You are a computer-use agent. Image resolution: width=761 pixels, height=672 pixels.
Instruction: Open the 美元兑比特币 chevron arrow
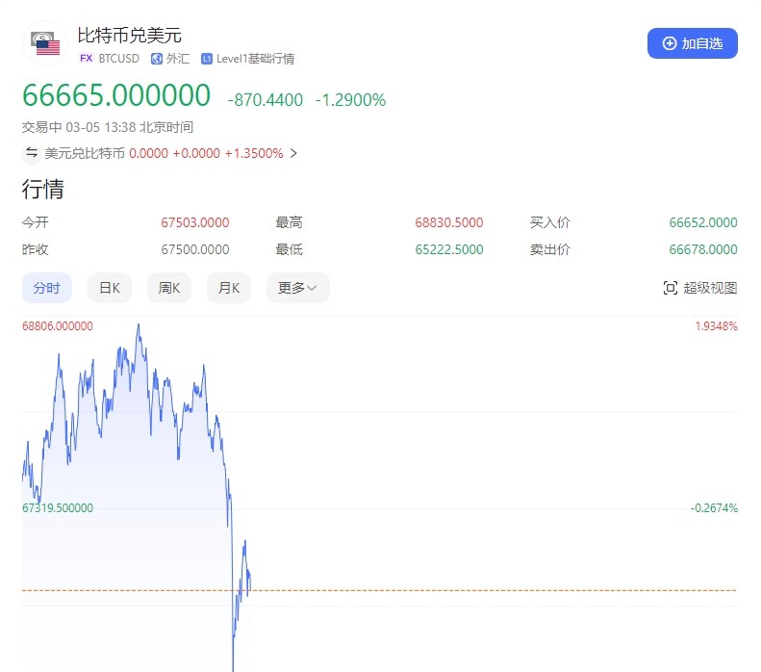click(293, 153)
